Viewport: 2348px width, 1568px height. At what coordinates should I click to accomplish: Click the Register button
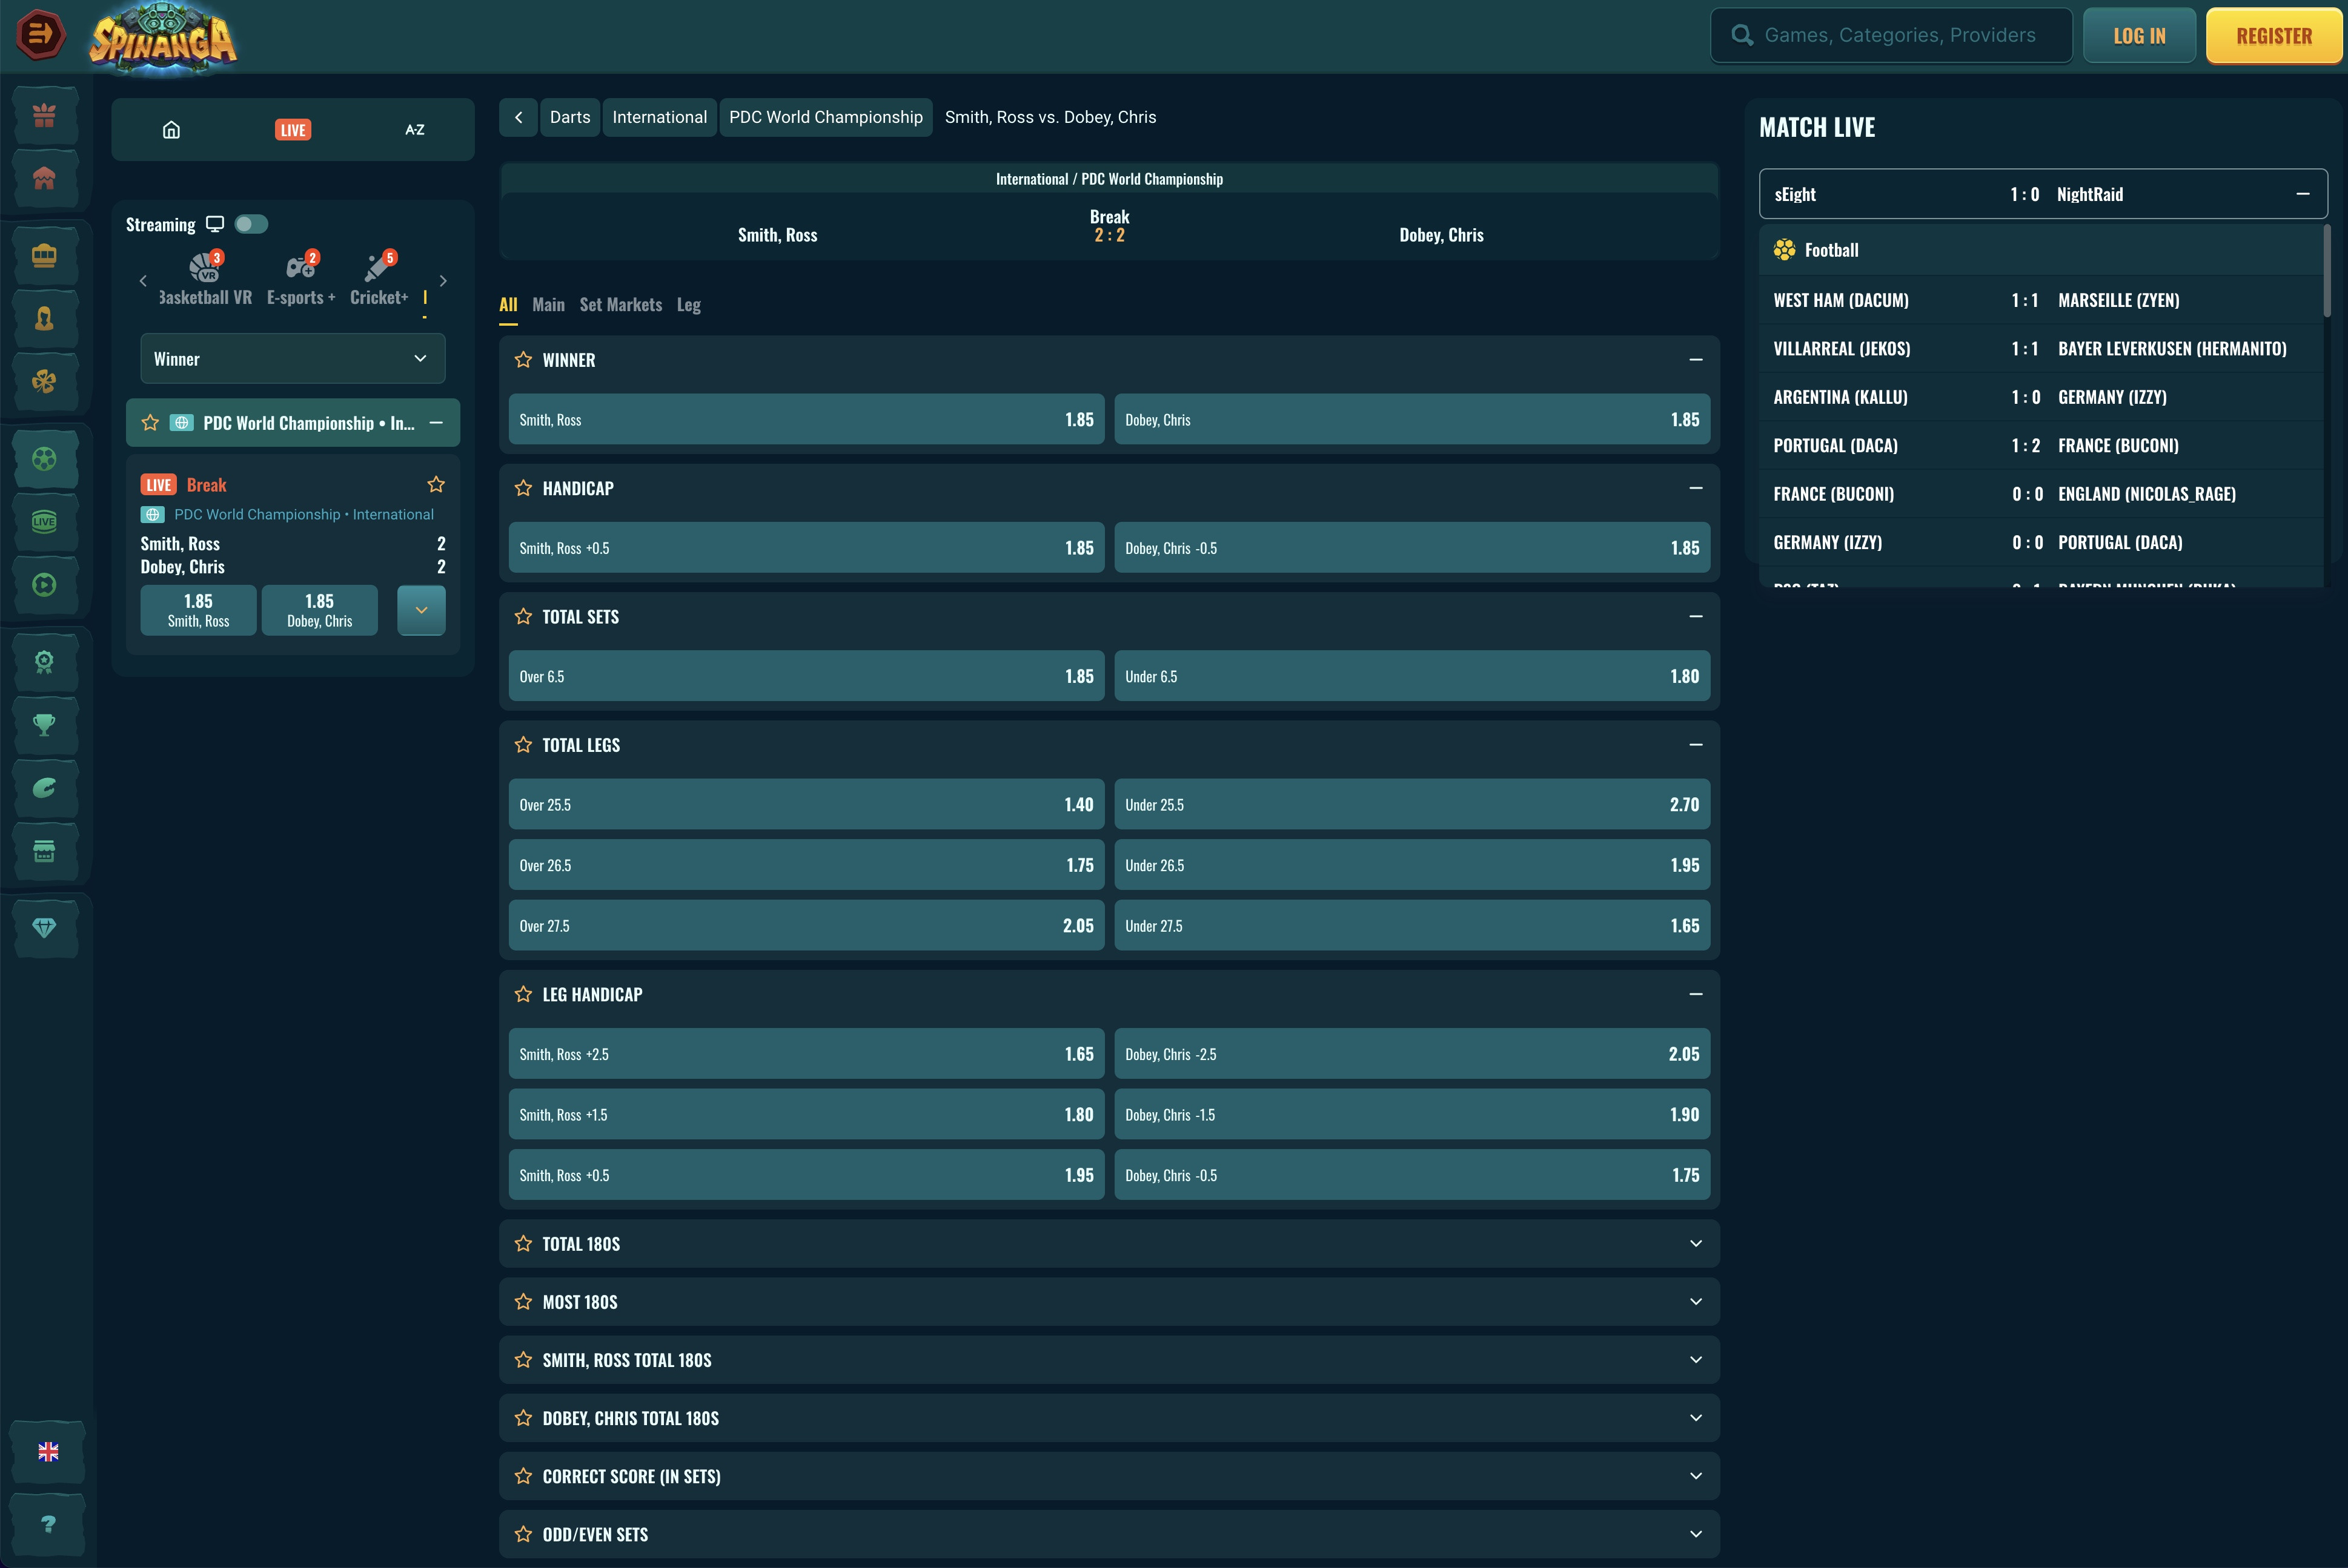2273,36
